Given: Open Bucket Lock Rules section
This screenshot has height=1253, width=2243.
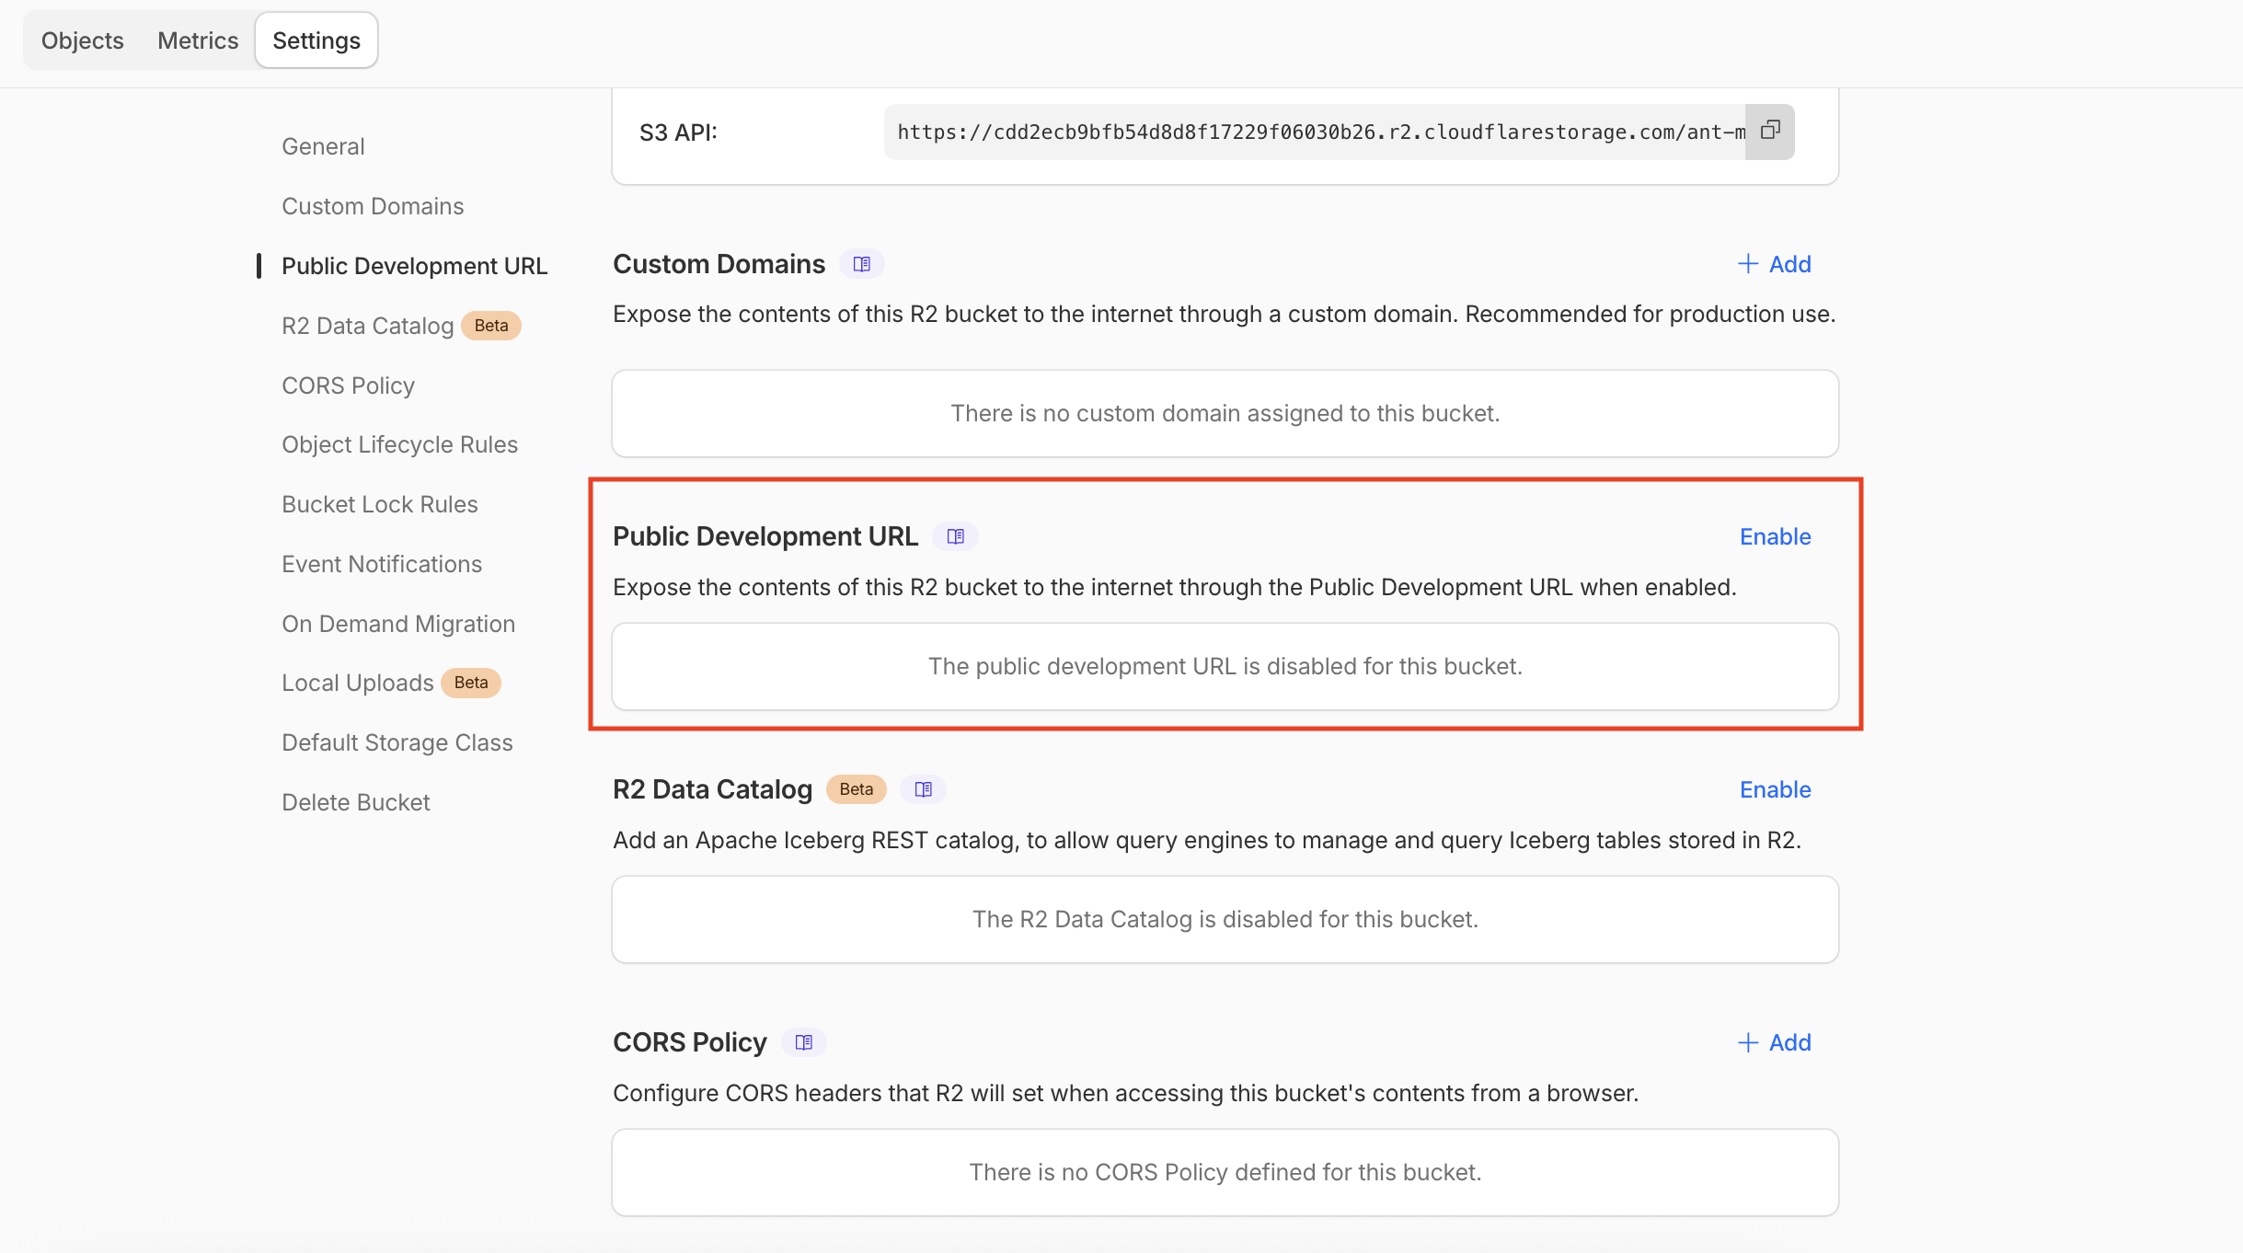Looking at the screenshot, I should pyautogui.click(x=380, y=504).
